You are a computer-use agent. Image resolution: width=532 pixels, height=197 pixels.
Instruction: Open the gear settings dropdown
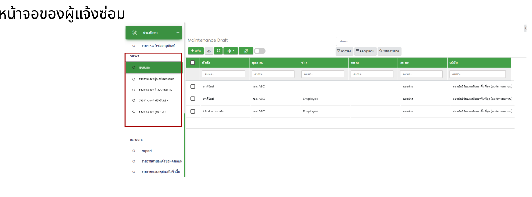231,51
